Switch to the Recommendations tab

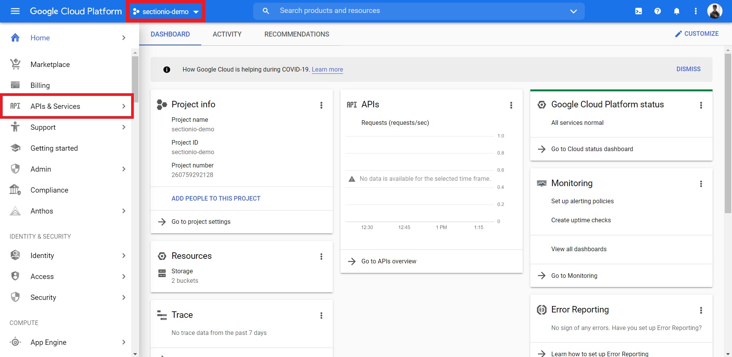click(297, 34)
